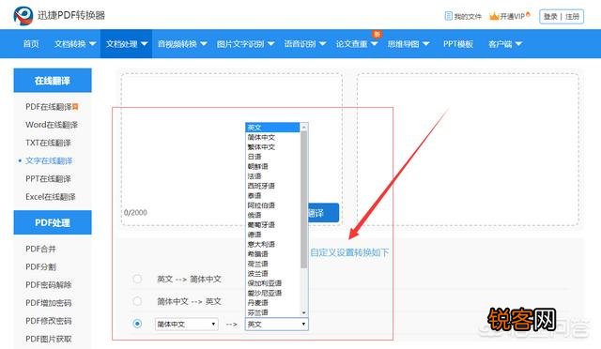Screen dimensions: 601x349
Task: Open Word在线翻译 in the sidebar
Action: pos(52,125)
